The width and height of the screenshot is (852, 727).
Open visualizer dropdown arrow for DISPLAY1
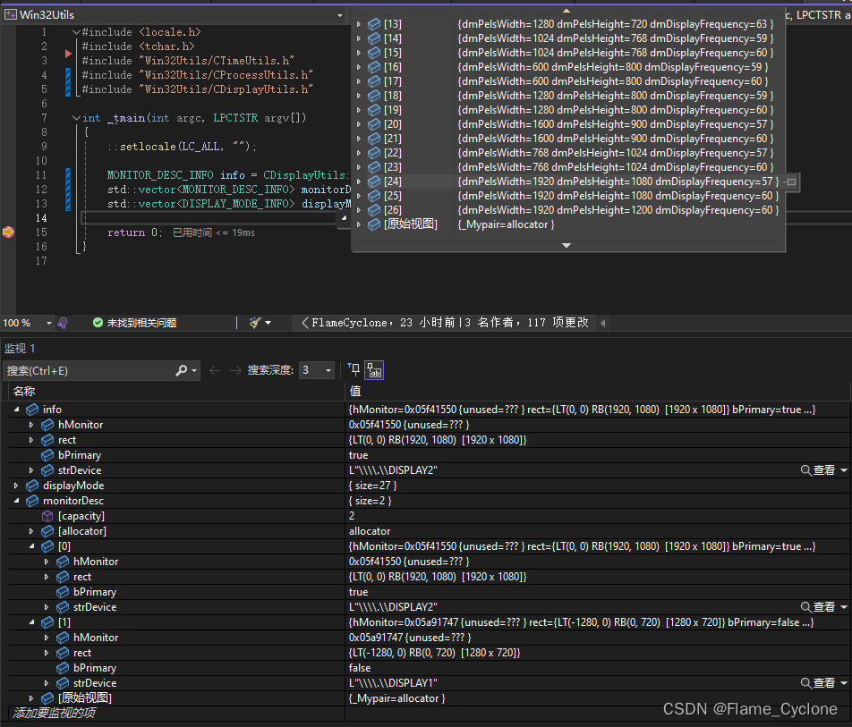click(x=844, y=683)
